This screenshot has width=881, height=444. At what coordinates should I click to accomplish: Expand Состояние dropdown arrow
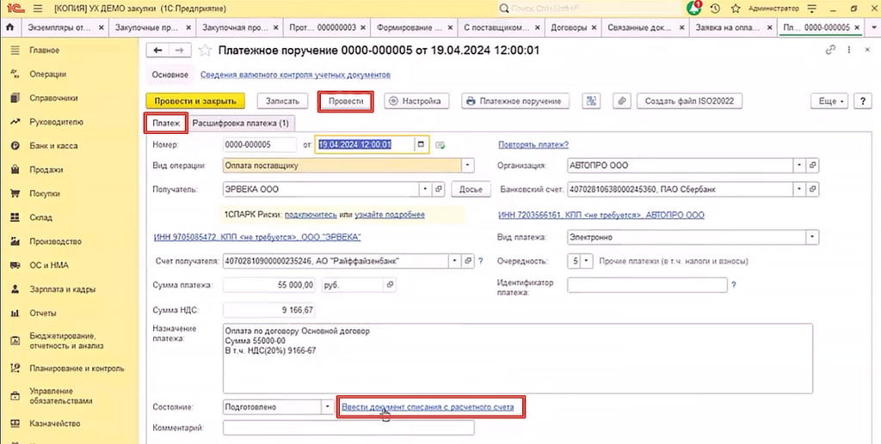328,408
